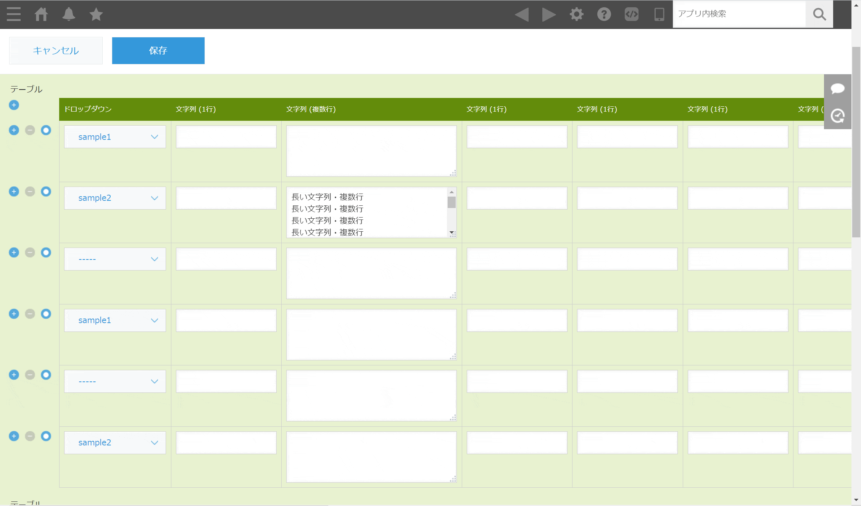Open the third row ----- dropdown
This screenshot has width=861, height=506.
tap(115, 259)
